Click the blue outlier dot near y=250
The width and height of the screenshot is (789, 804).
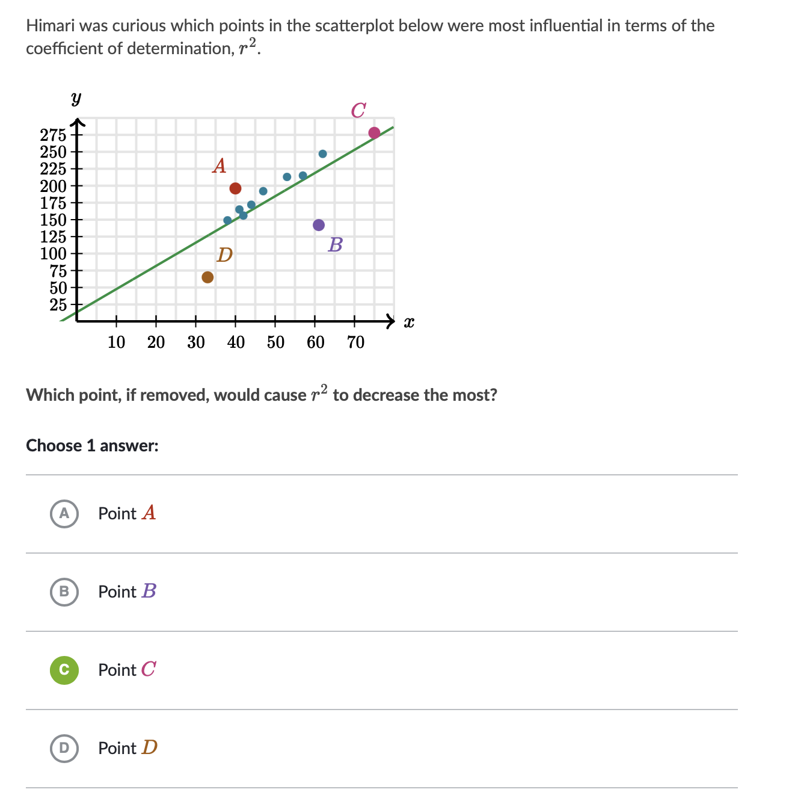coord(323,154)
